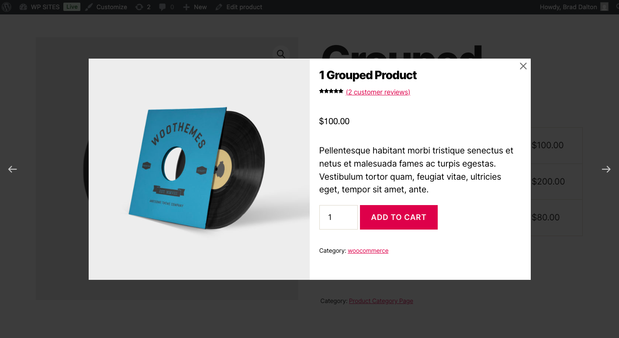
Task: Go to the previous product with left arrow
Action: tap(12, 169)
